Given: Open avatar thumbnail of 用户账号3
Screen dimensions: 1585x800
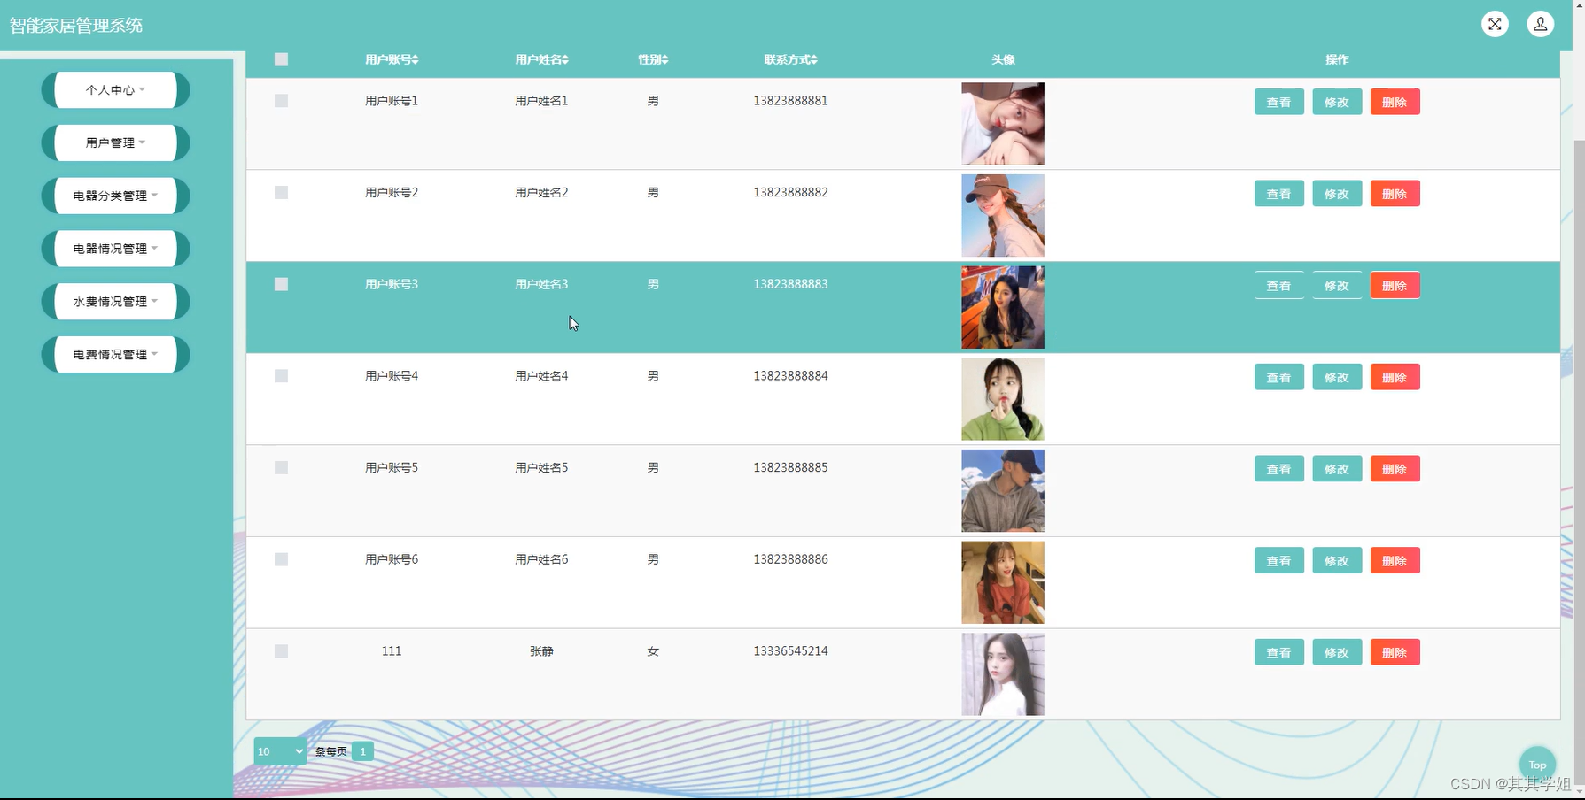Looking at the screenshot, I should click(x=1003, y=307).
